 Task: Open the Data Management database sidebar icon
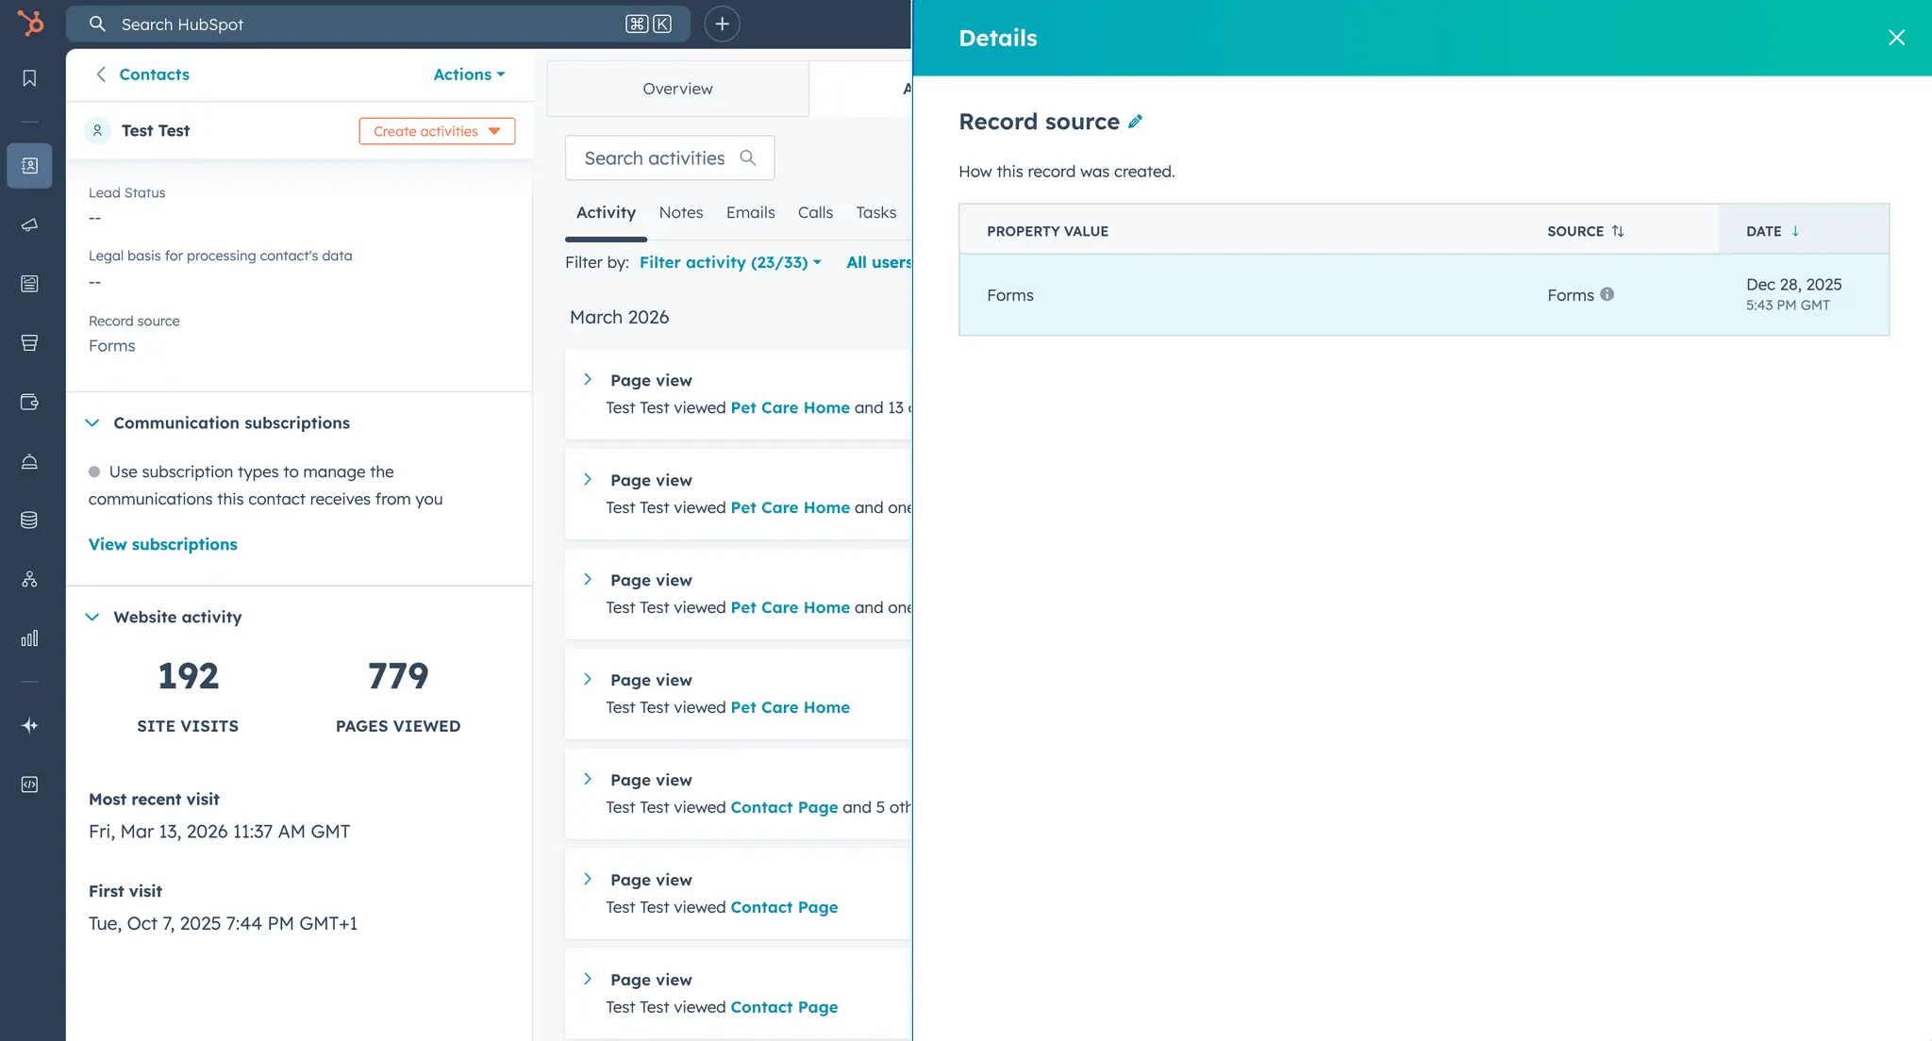click(29, 520)
